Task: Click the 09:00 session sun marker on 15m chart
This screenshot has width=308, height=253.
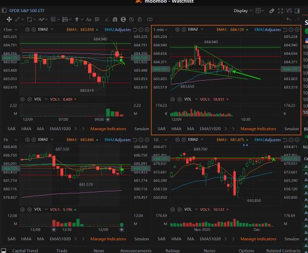Action: click(108, 119)
